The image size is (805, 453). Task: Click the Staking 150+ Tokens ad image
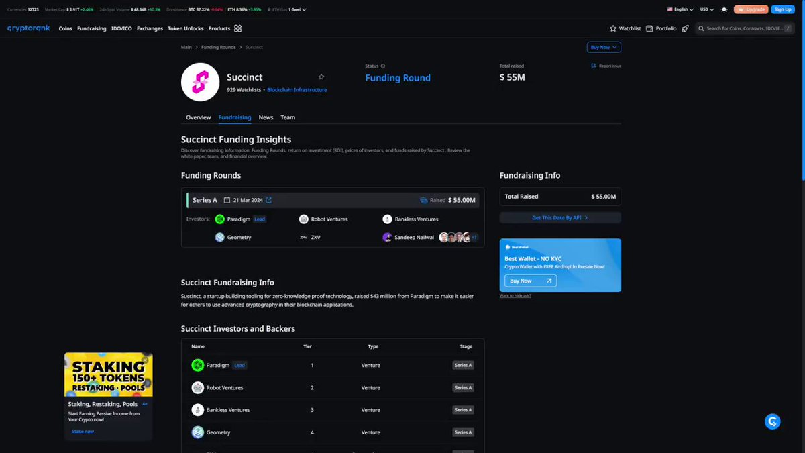108,374
